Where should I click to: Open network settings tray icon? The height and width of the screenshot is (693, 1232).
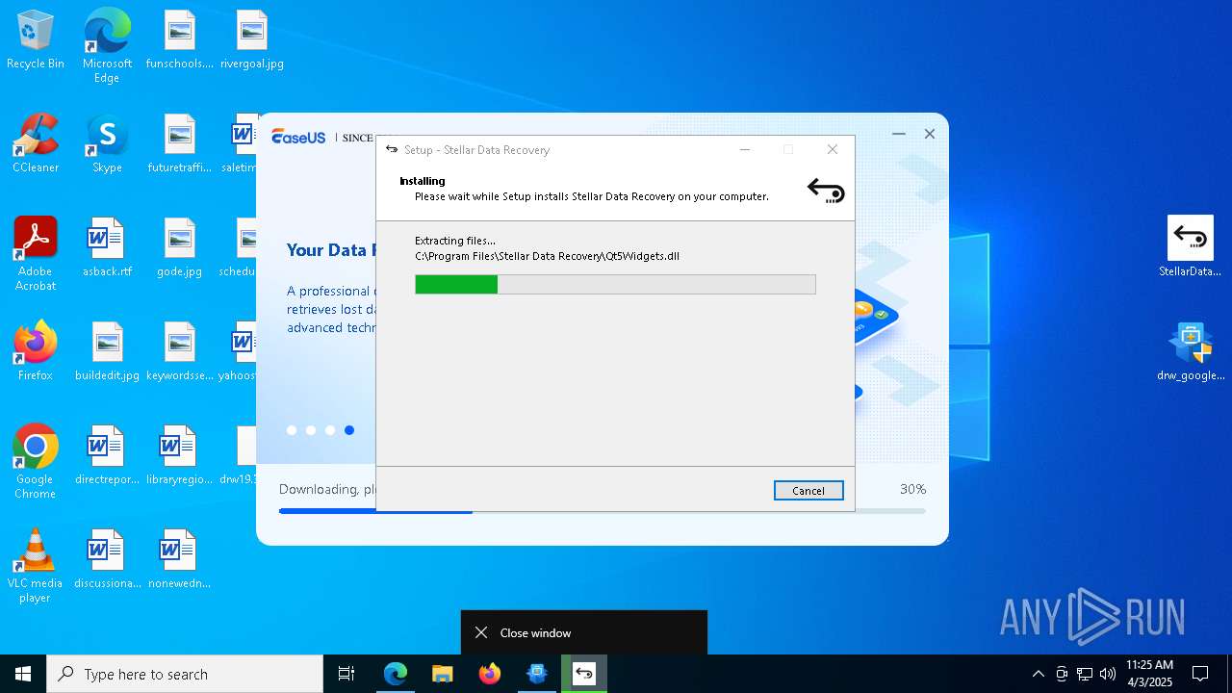coord(1085,674)
